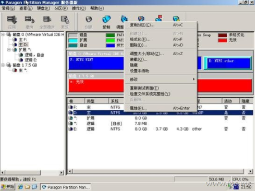
Task: Click the 全部撤消 (Undo all) toolbar icon
Action: pyautogui.click(x=47, y=22)
